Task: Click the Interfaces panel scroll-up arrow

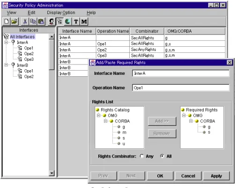Action: (x=52, y=36)
